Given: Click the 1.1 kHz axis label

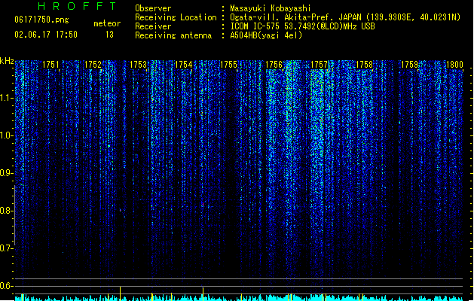Looking at the screenshot, I should pyautogui.click(x=6, y=98).
